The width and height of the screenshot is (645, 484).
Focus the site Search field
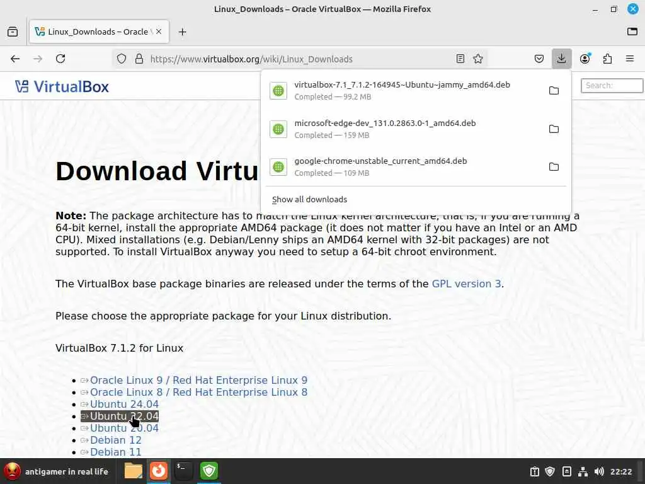click(x=612, y=86)
